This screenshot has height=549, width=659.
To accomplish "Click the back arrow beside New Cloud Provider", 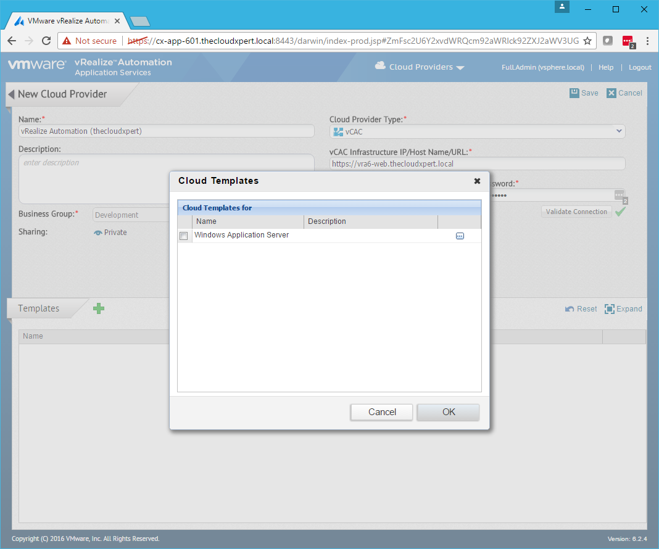I will [x=11, y=94].
